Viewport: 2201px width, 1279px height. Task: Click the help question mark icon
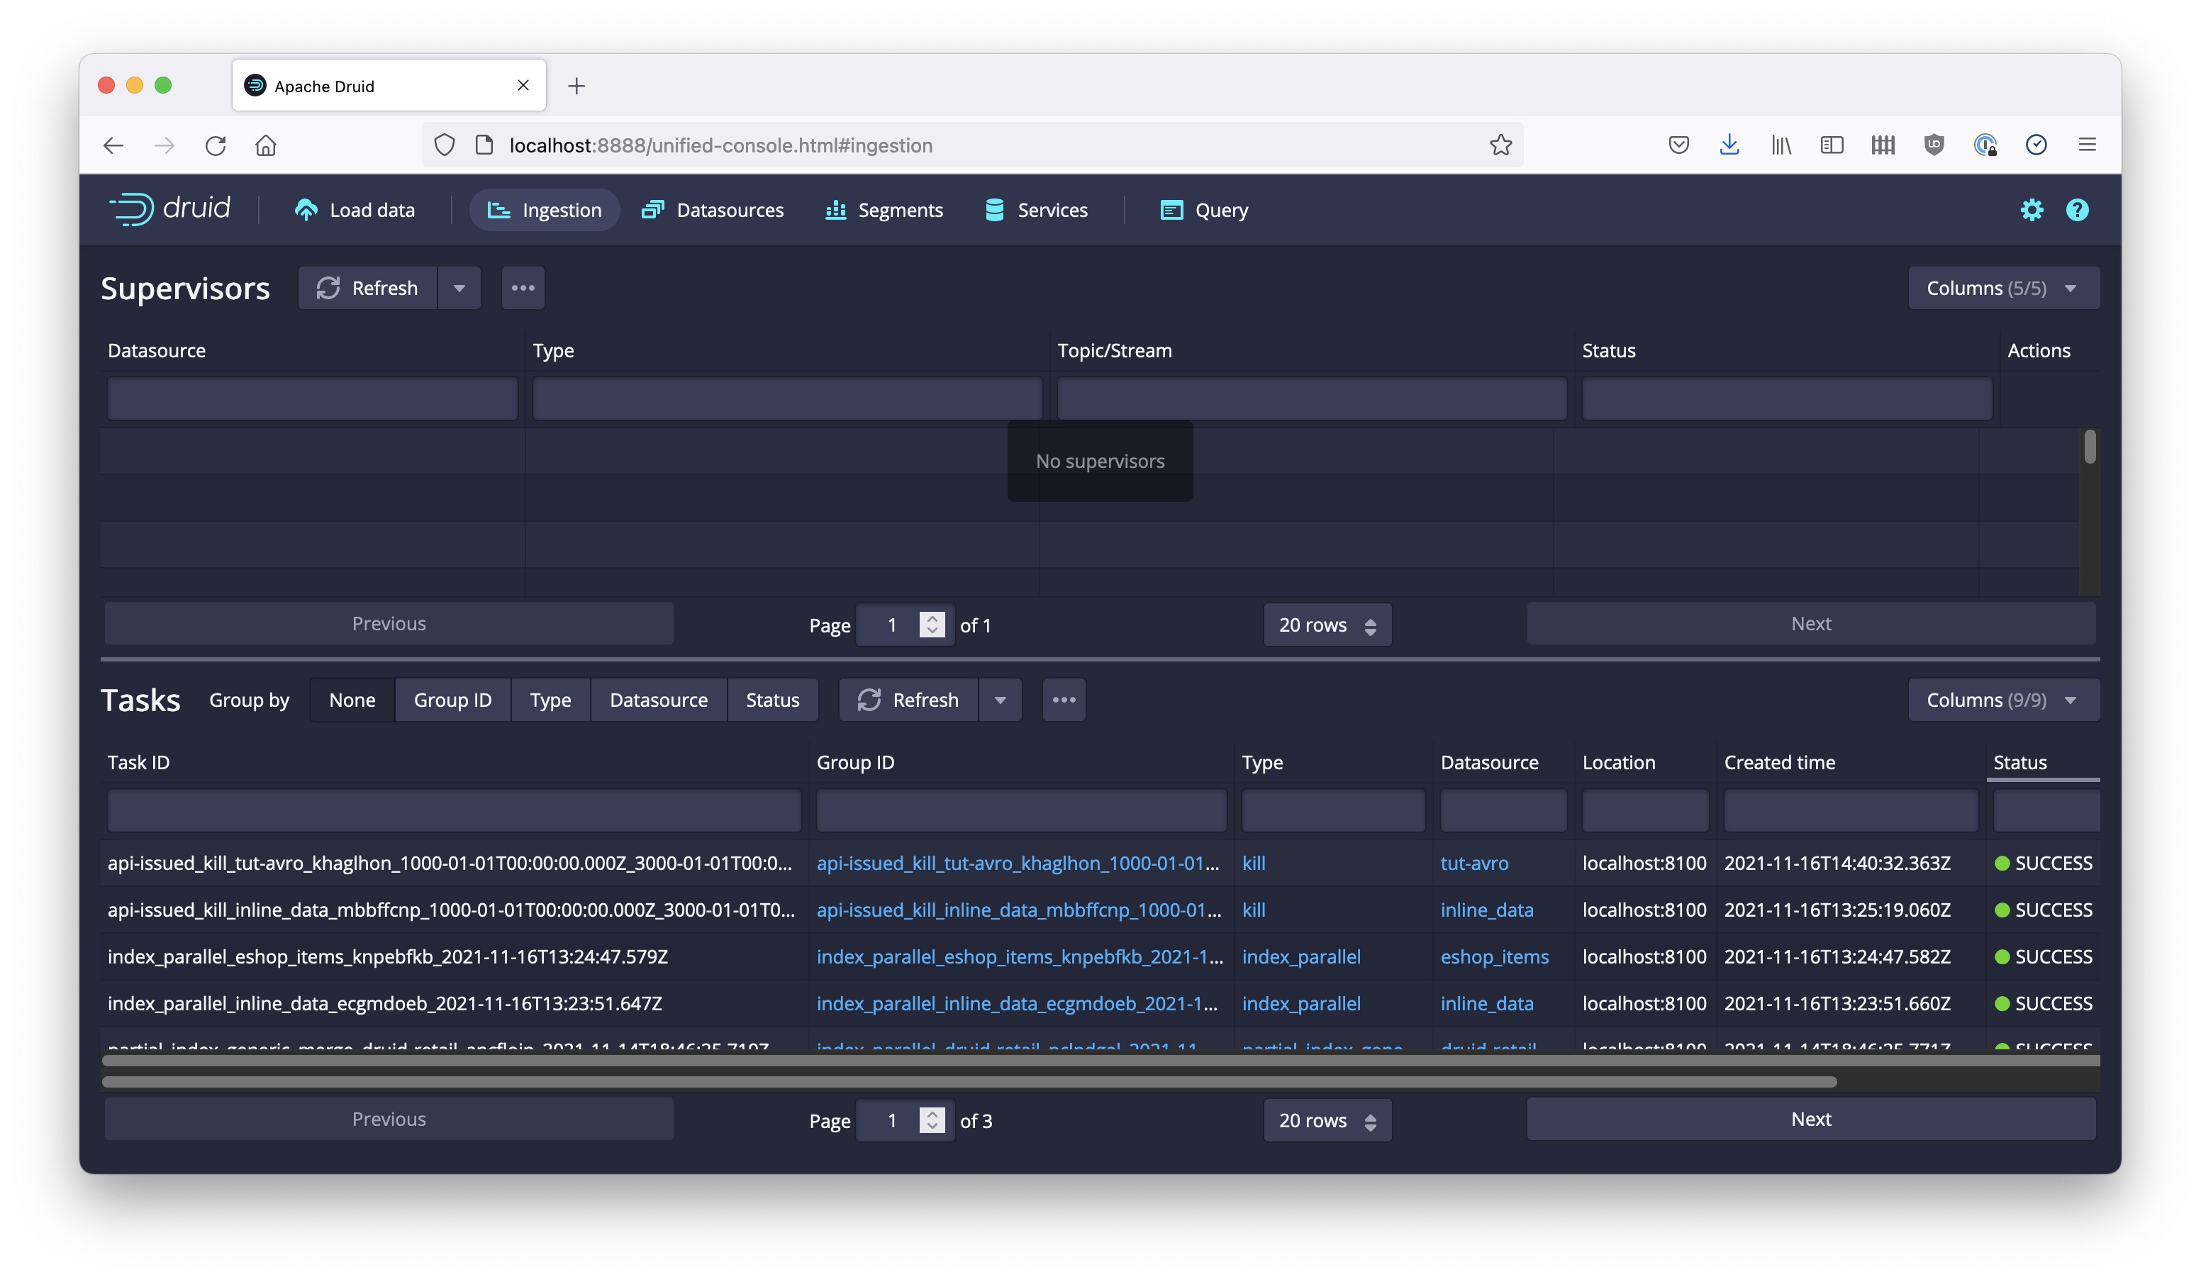pyautogui.click(x=2076, y=210)
